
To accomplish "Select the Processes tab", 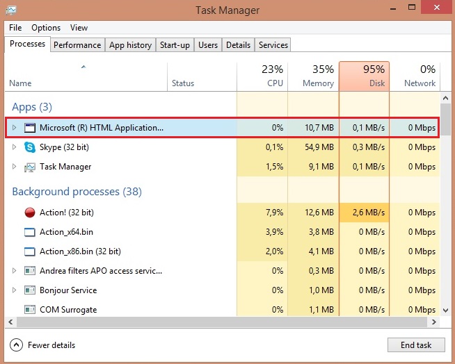I will pyautogui.click(x=28, y=44).
